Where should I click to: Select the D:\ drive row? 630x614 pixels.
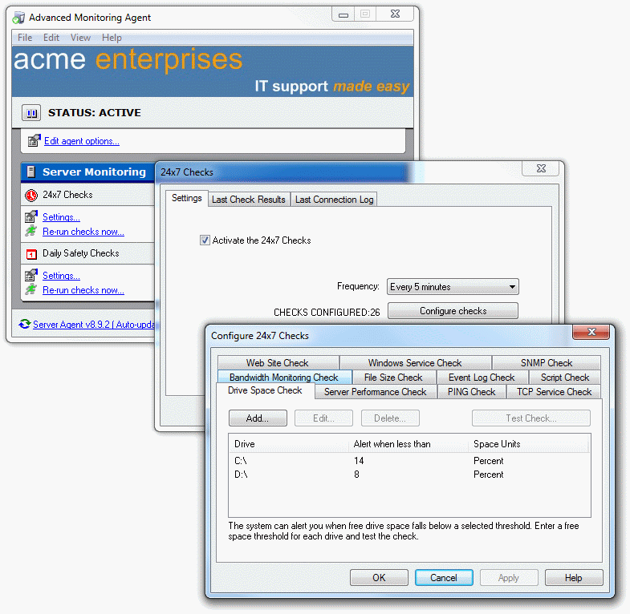[x=409, y=475]
